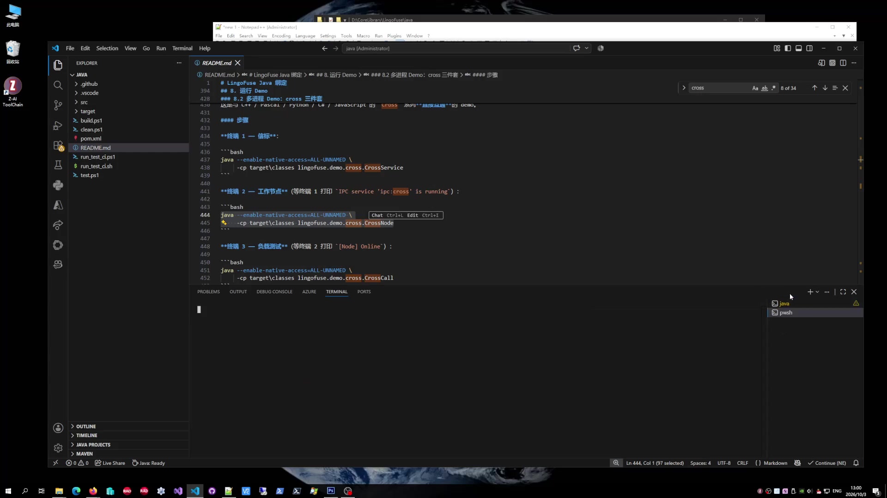Select the pwsh terminal instance

(815, 313)
